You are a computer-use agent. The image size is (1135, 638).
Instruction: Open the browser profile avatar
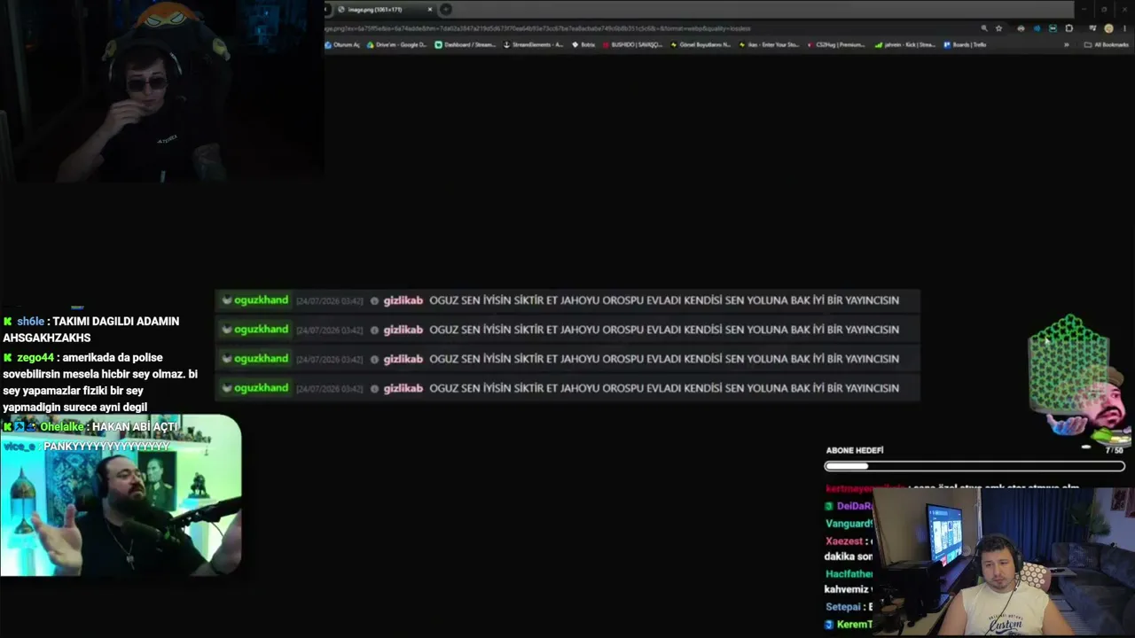point(1108,28)
